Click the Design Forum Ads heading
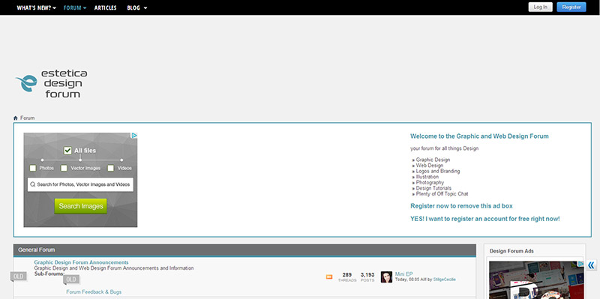This screenshot has height=299, width=600. coord(511,251)
